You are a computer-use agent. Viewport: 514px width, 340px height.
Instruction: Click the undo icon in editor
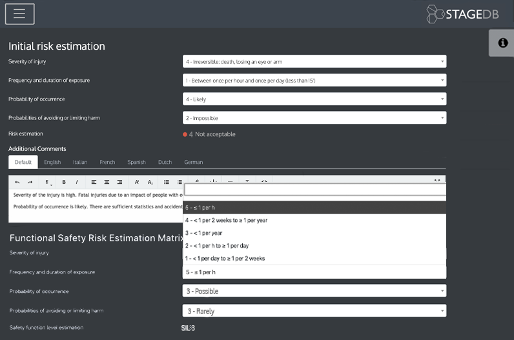tap(17, 182)
